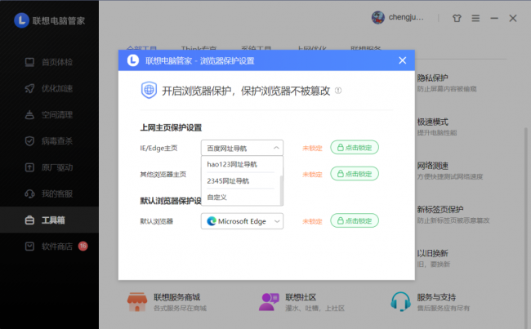
Task: Open 联想服务商城 text link
Action: pos(176,297)
